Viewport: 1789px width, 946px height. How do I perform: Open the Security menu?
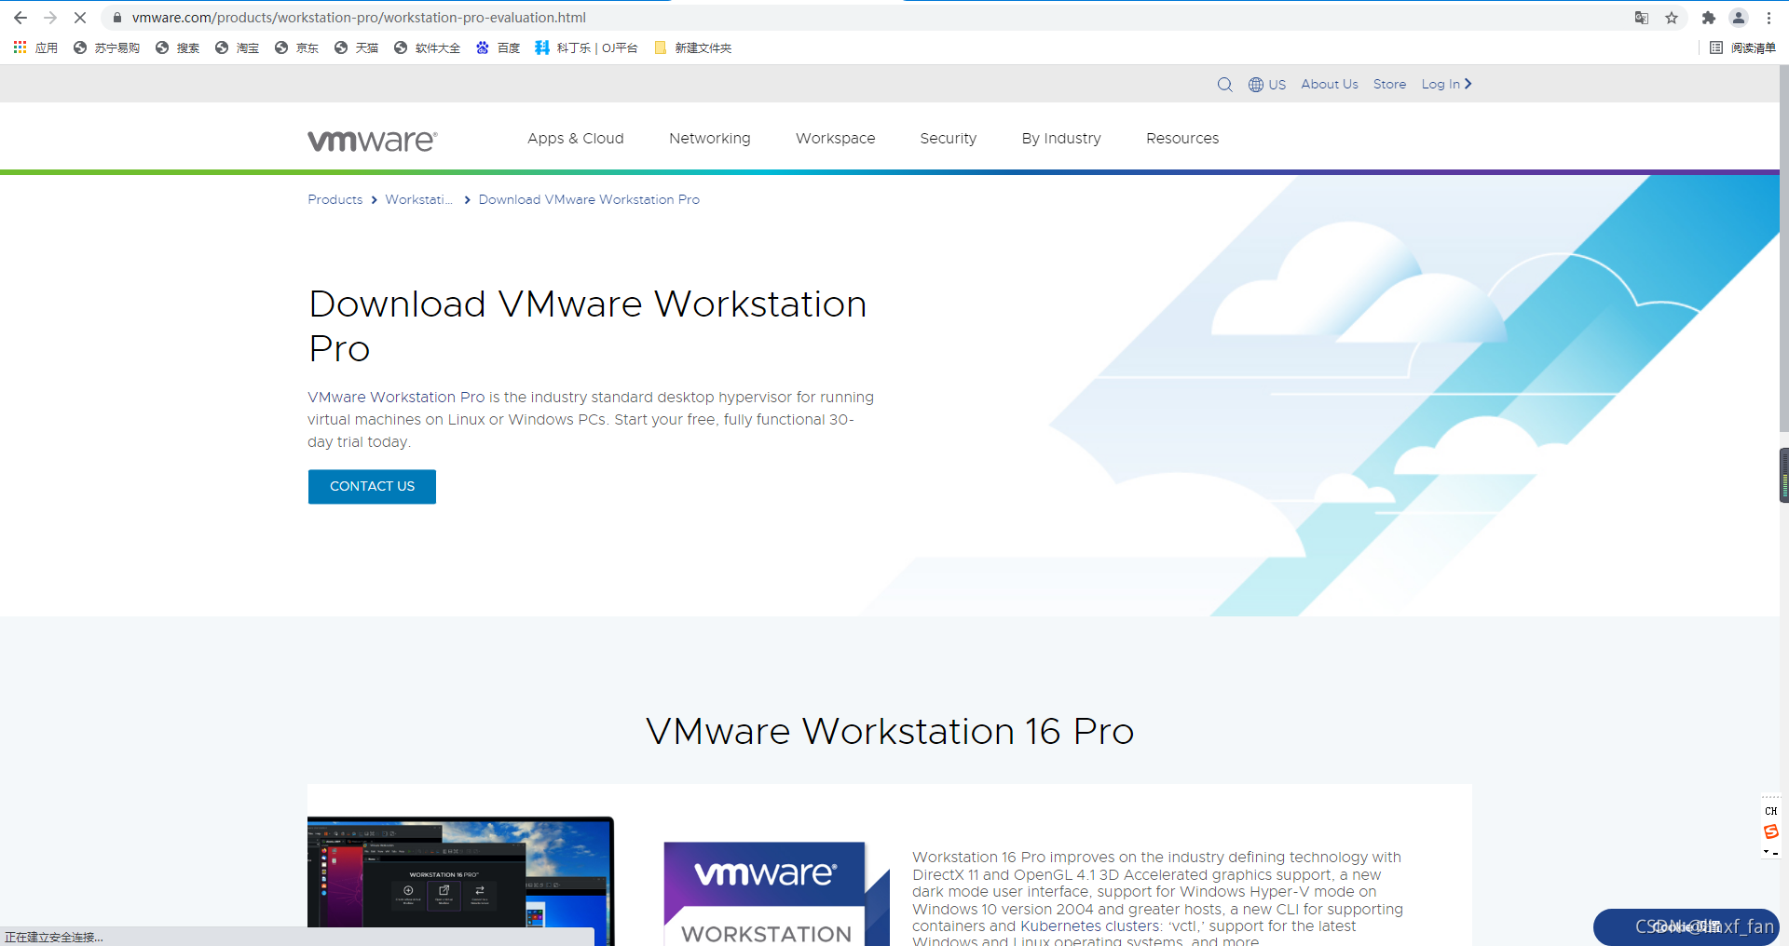[x=949, y=138]
